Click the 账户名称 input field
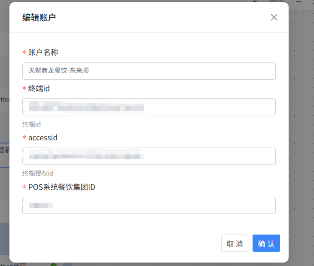This screenshot has width=314, height=266. [x=149, y=71]
